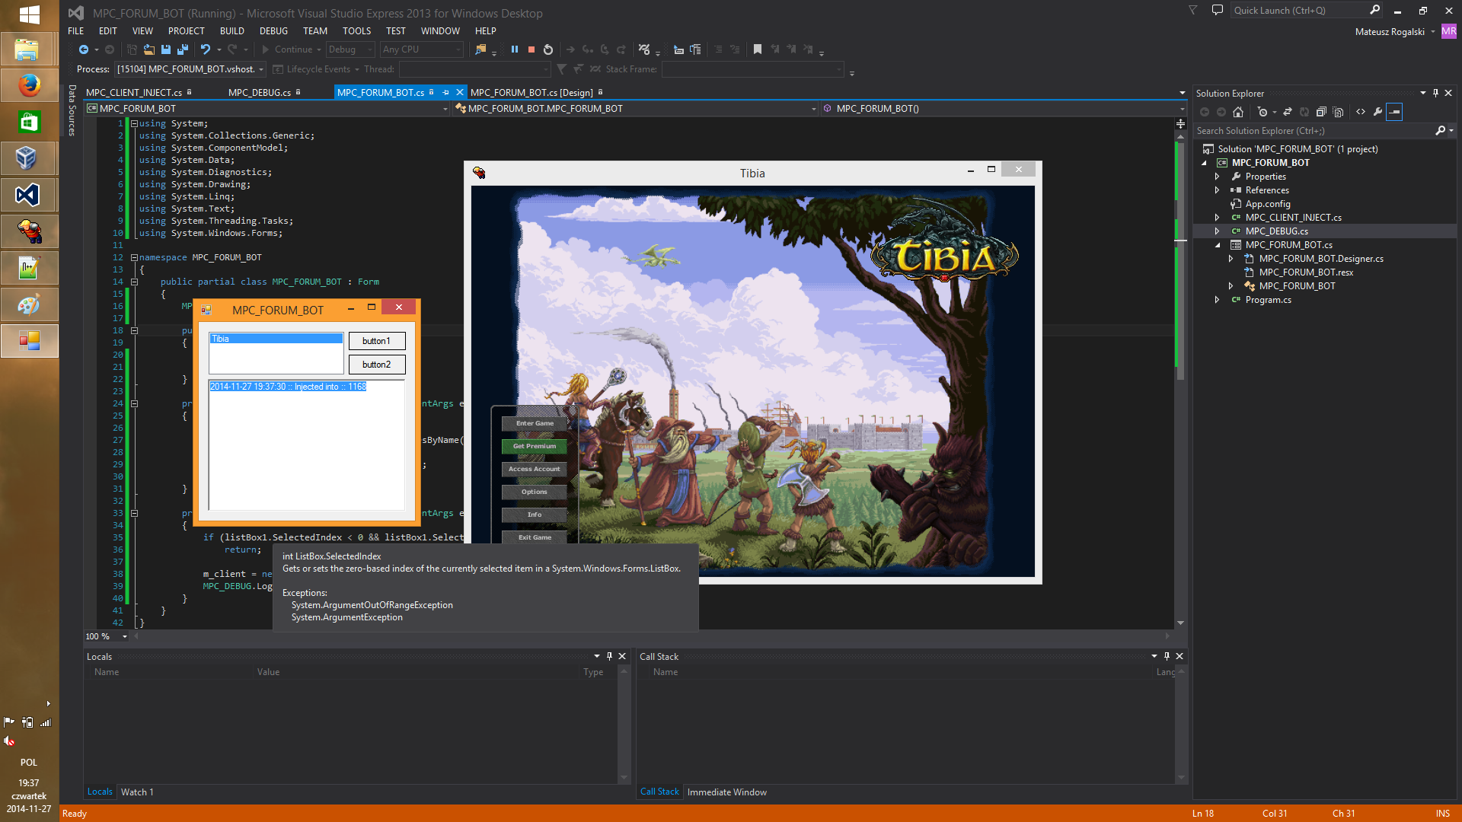Screen dimensions: 1462x822
Task: Click Enter Game in Tibia window
Action: pyautogui.click(x=535, y=423)
